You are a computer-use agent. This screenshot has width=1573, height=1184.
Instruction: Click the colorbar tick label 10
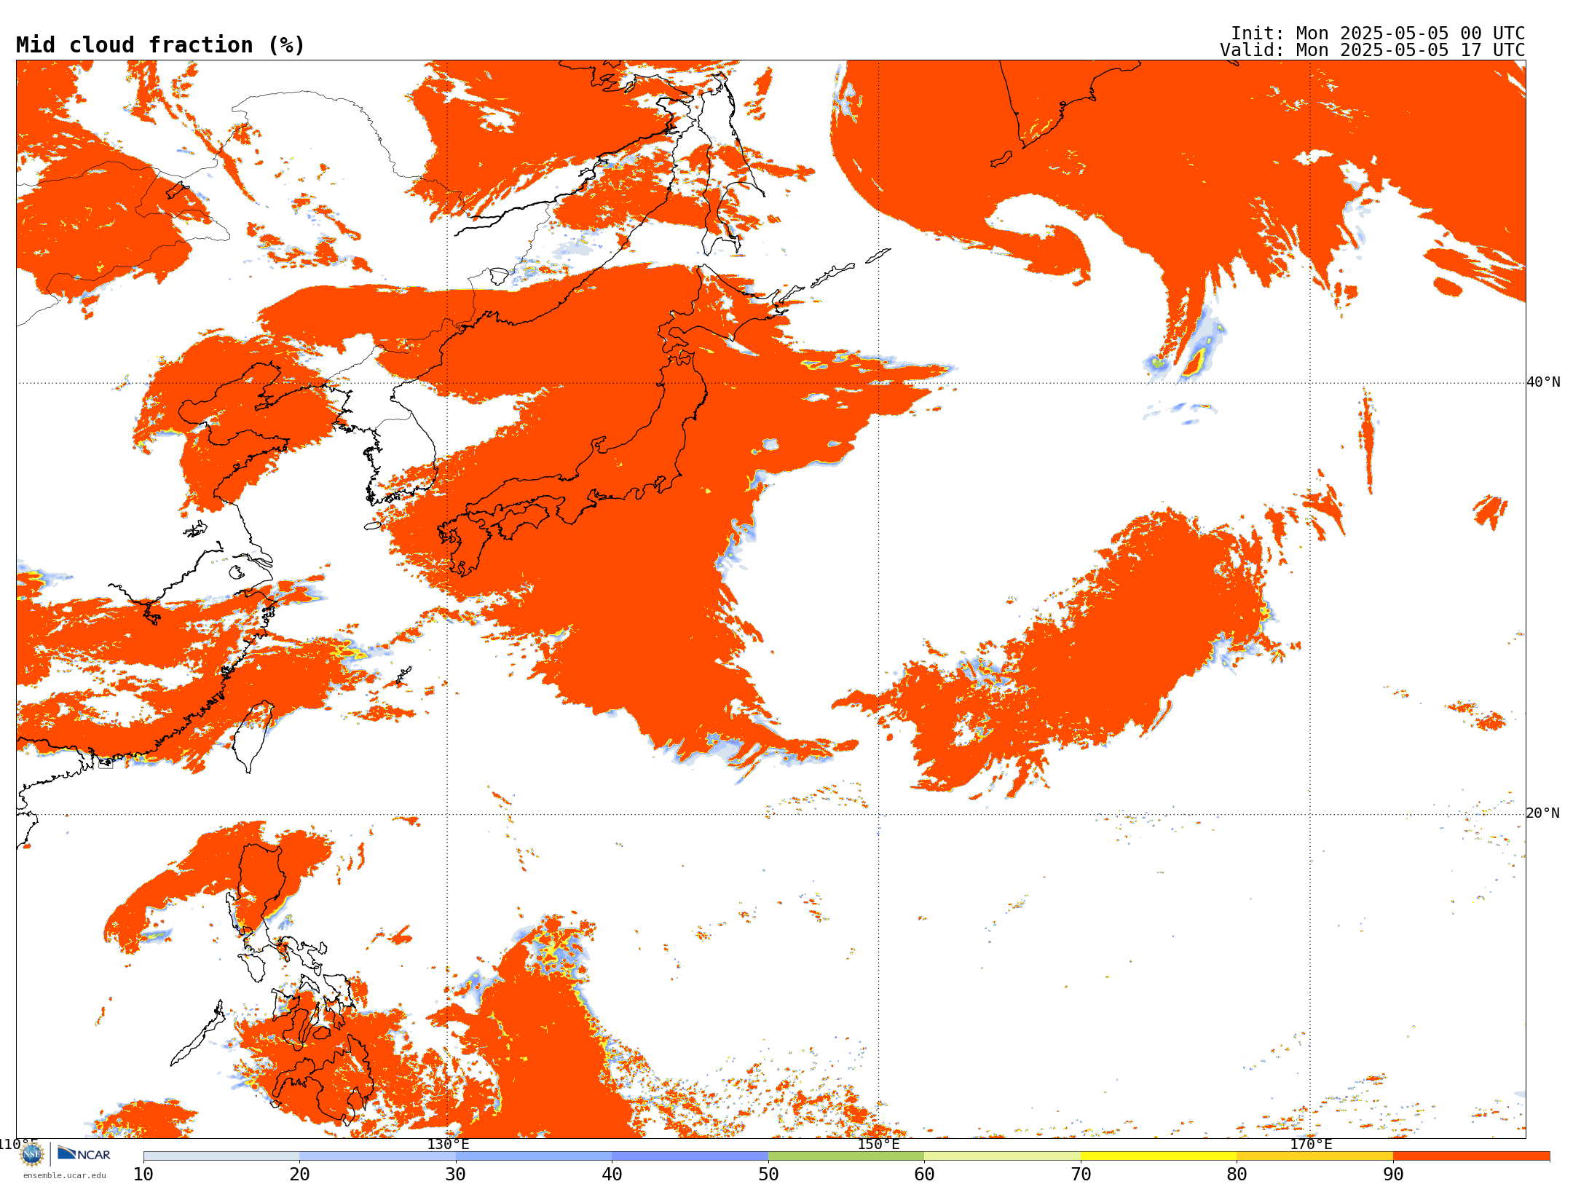143,1175
